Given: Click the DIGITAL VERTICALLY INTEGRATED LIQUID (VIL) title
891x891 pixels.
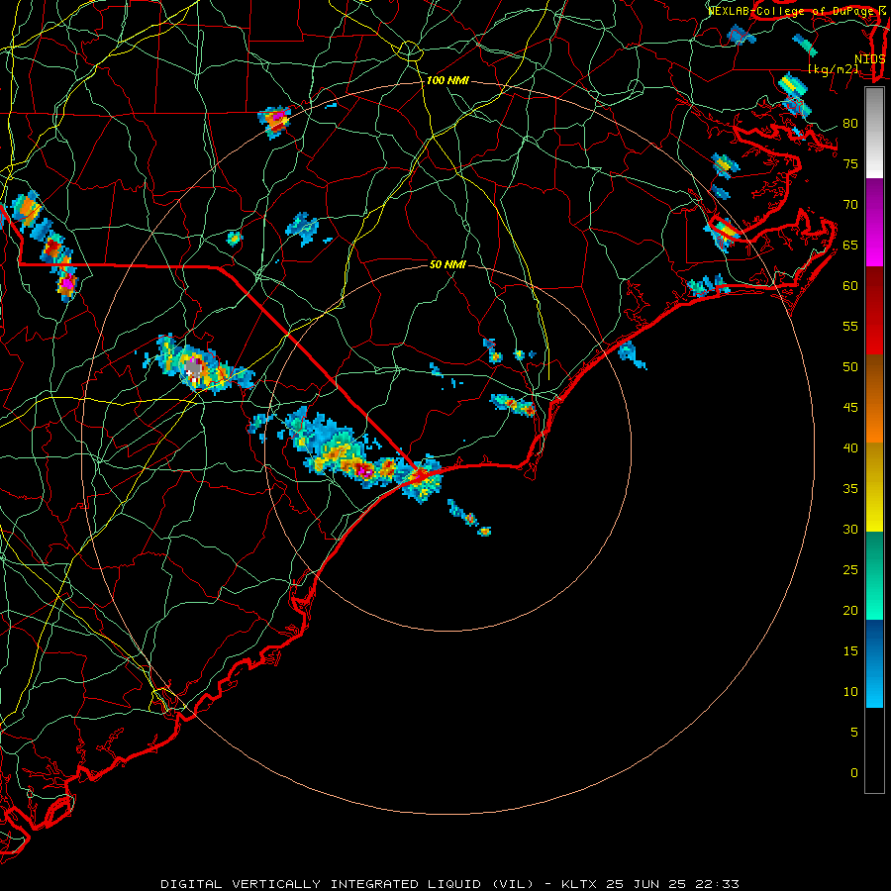Looking at the screenshot, I should coord(347,884).
